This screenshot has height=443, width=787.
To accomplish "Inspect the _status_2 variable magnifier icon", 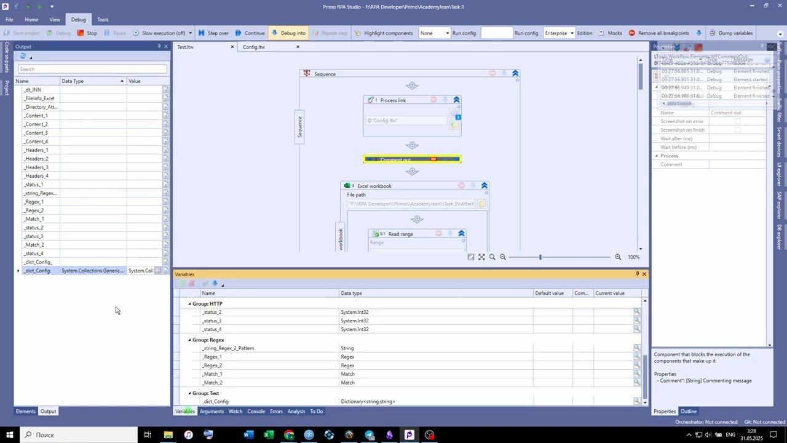I will coord(637,313).
